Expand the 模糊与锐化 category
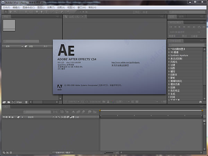The height and width of the screenshot is (156, 208). [169, 81]
